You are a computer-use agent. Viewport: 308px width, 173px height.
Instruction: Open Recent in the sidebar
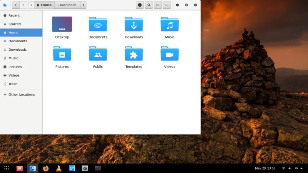coord(14,15)
